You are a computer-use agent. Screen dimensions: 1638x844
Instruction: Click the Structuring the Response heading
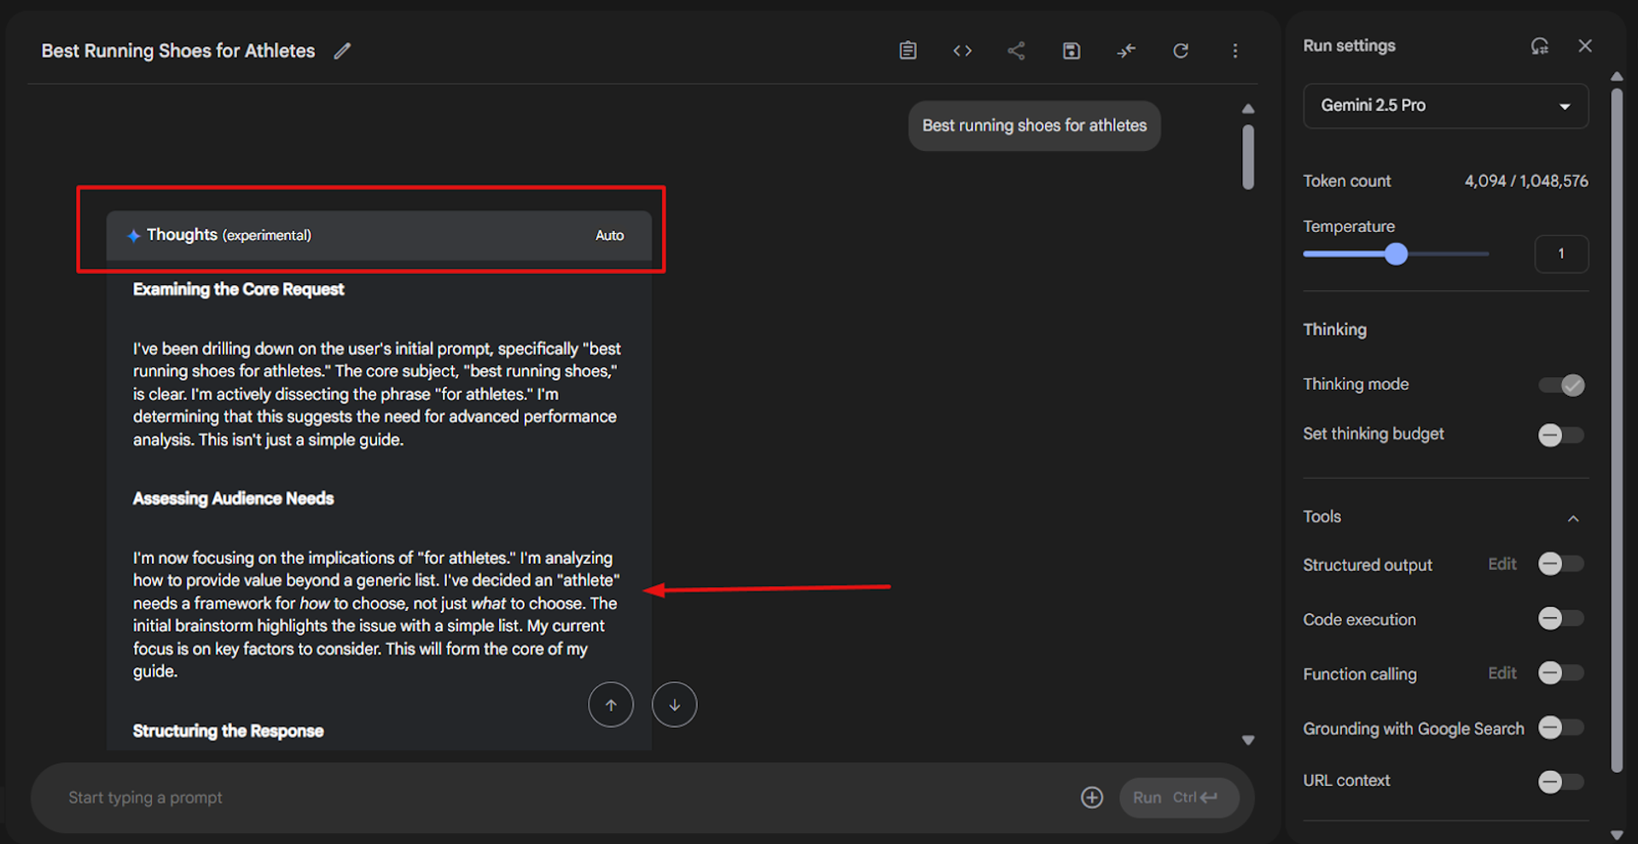[x=228, y=730]
